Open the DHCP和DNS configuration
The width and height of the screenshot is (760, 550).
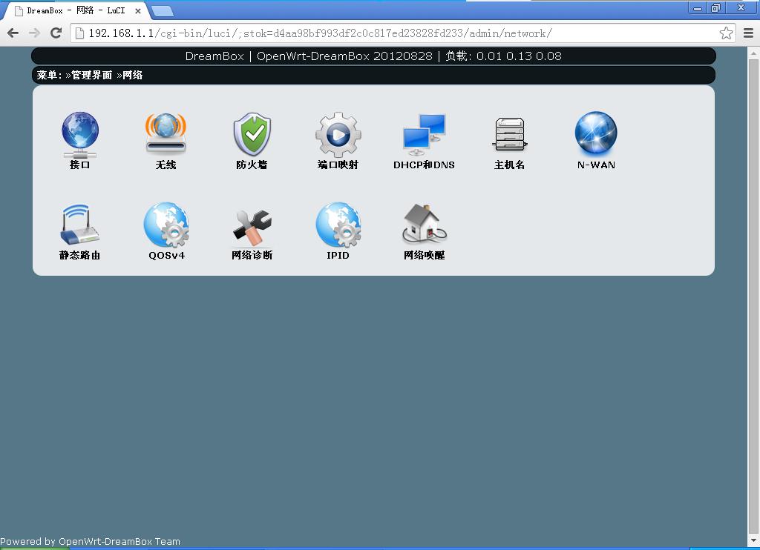(x=424, y=139)
